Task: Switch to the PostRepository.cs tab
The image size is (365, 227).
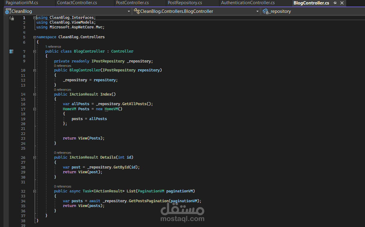Action: coord(185,3)
